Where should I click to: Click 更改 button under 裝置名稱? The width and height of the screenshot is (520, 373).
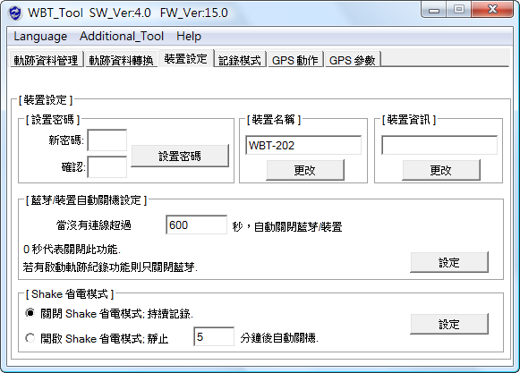click(x=305, y=170)
